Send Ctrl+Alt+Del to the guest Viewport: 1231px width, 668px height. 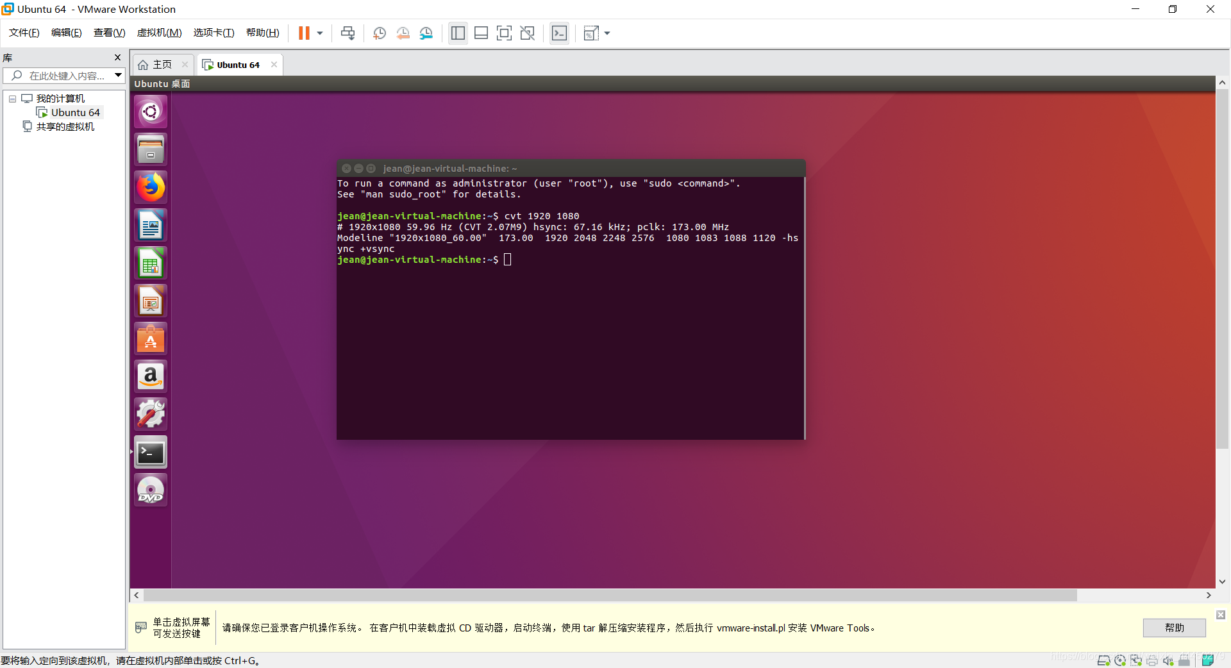pyautogui.click(x=347, y=33)
